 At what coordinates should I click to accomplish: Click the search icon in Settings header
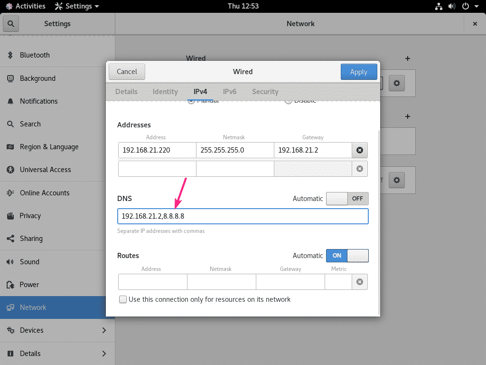point(10,23)
